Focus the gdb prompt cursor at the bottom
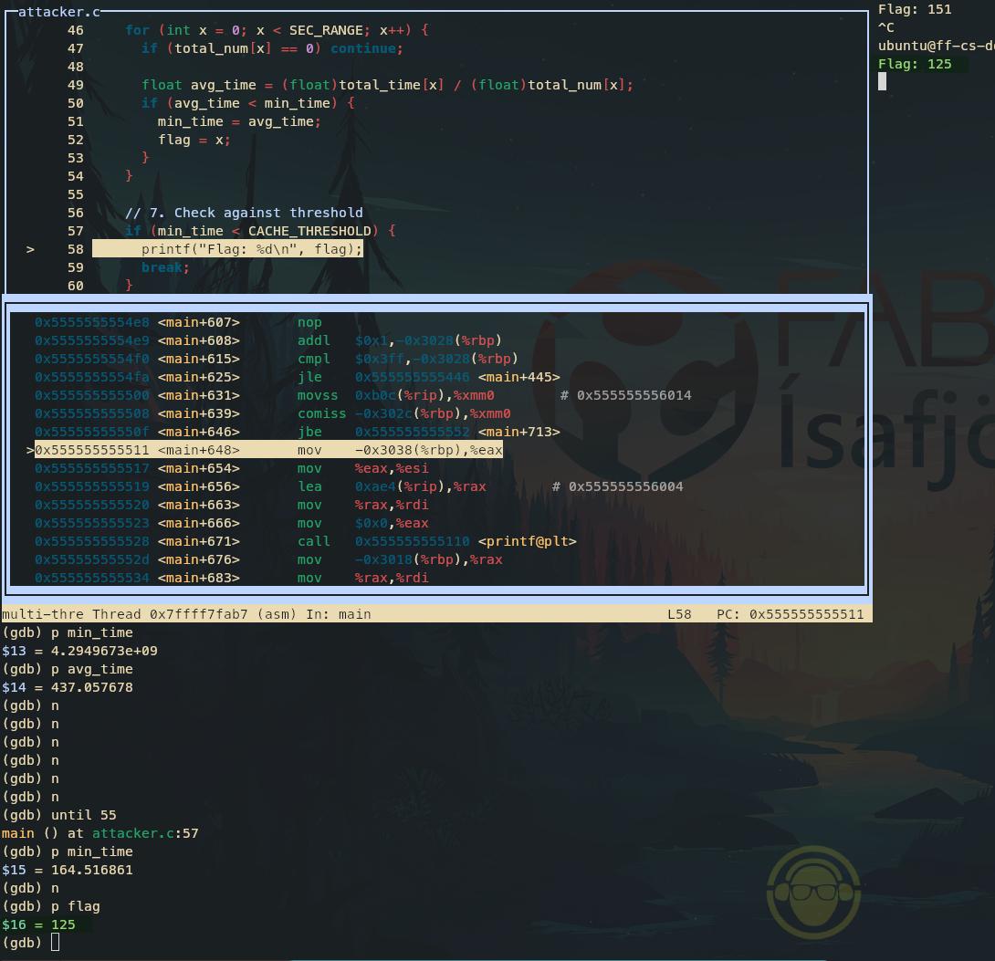995x961 pixels. (x=55, y=943)
